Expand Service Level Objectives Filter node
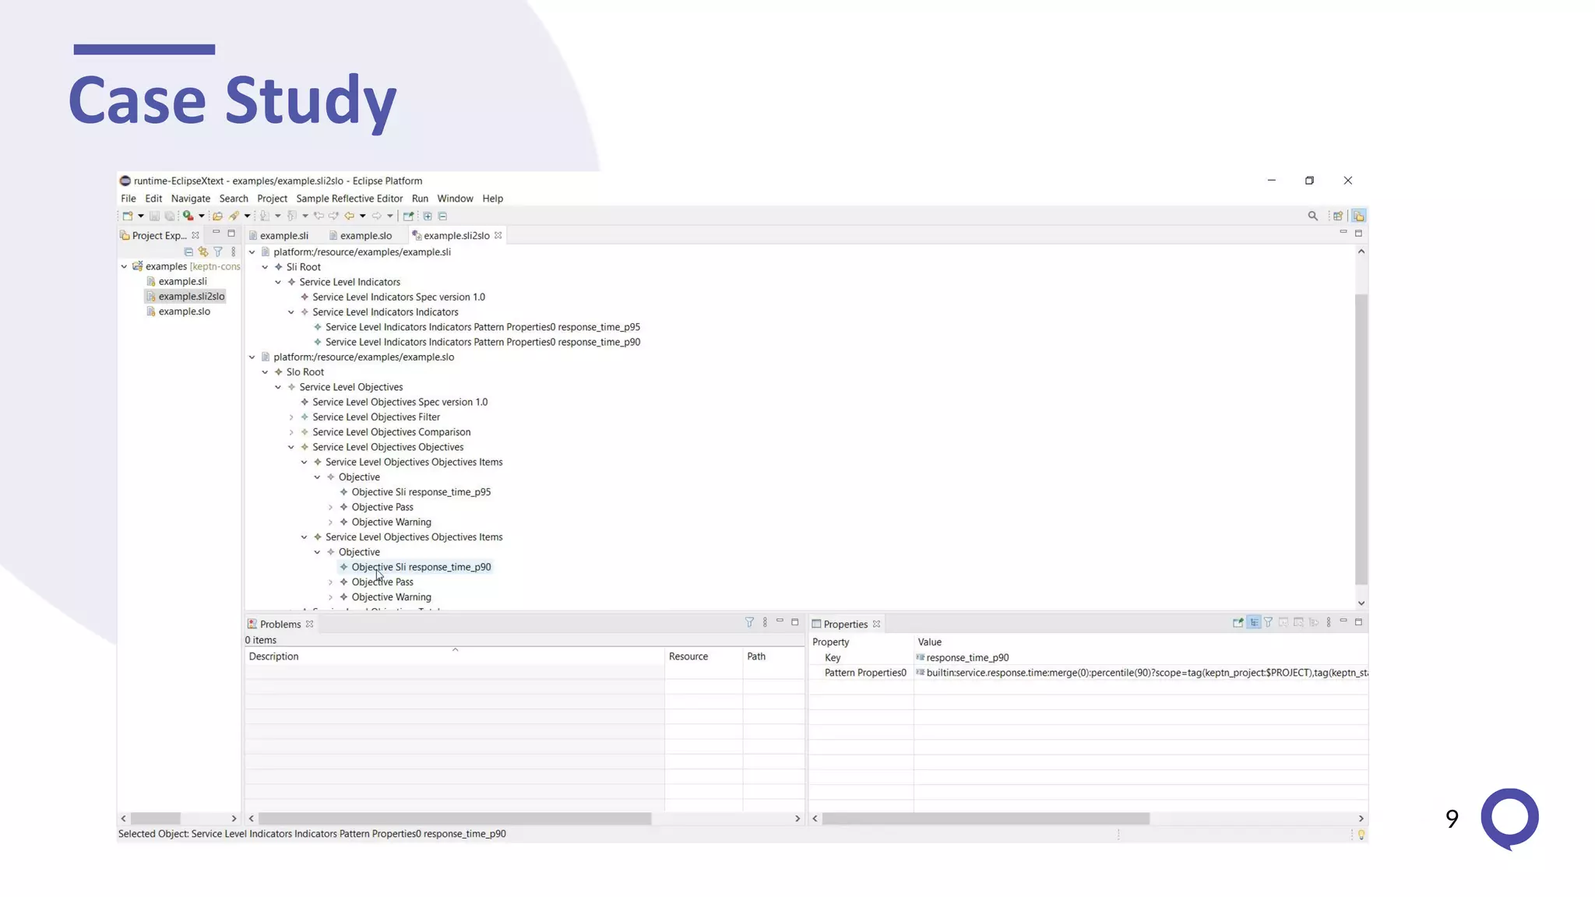1595x897 pixels. click(291, 417)
